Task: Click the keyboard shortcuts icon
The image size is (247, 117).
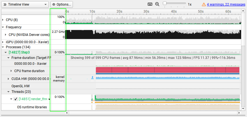Action: [x=150, y=4]
